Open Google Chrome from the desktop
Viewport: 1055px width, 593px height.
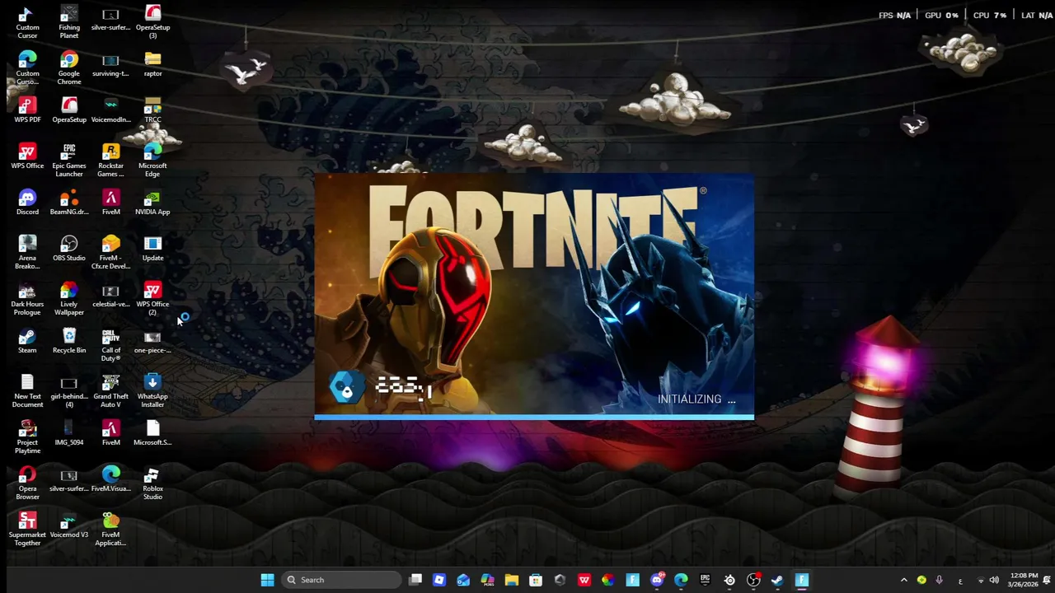coord(69,68)
